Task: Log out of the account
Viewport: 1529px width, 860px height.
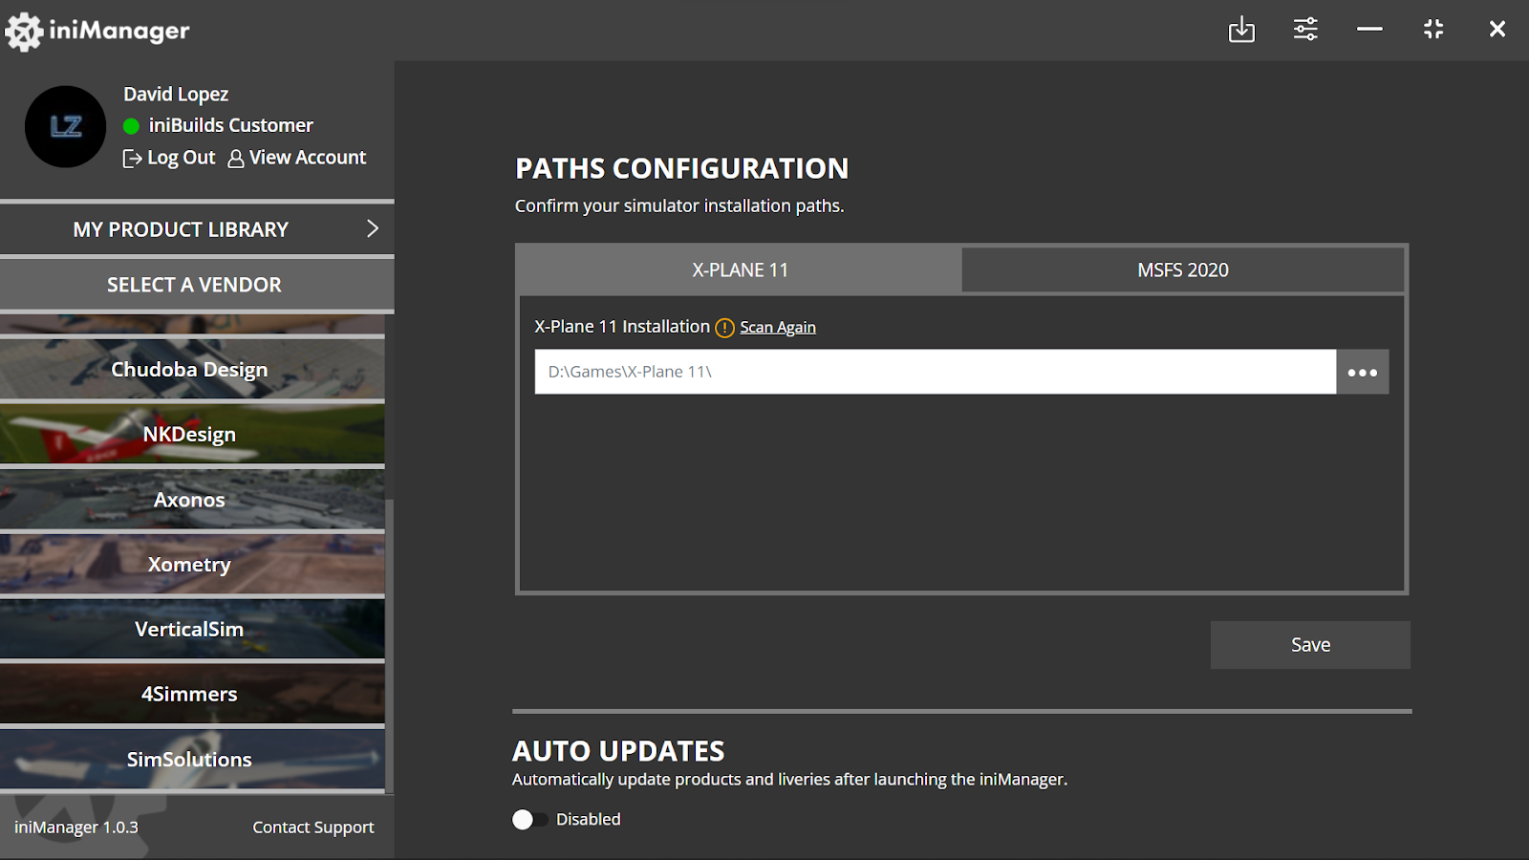Action: click(169, 158)
